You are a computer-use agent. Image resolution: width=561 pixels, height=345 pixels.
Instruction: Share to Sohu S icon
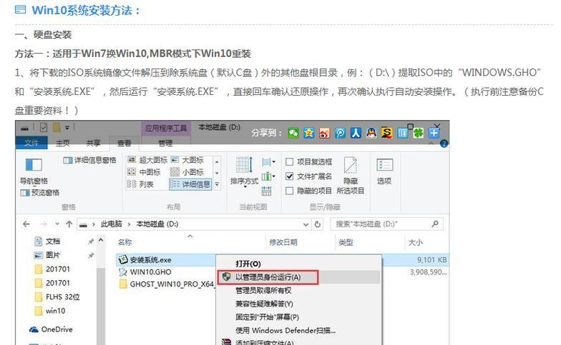coord(386,133)
